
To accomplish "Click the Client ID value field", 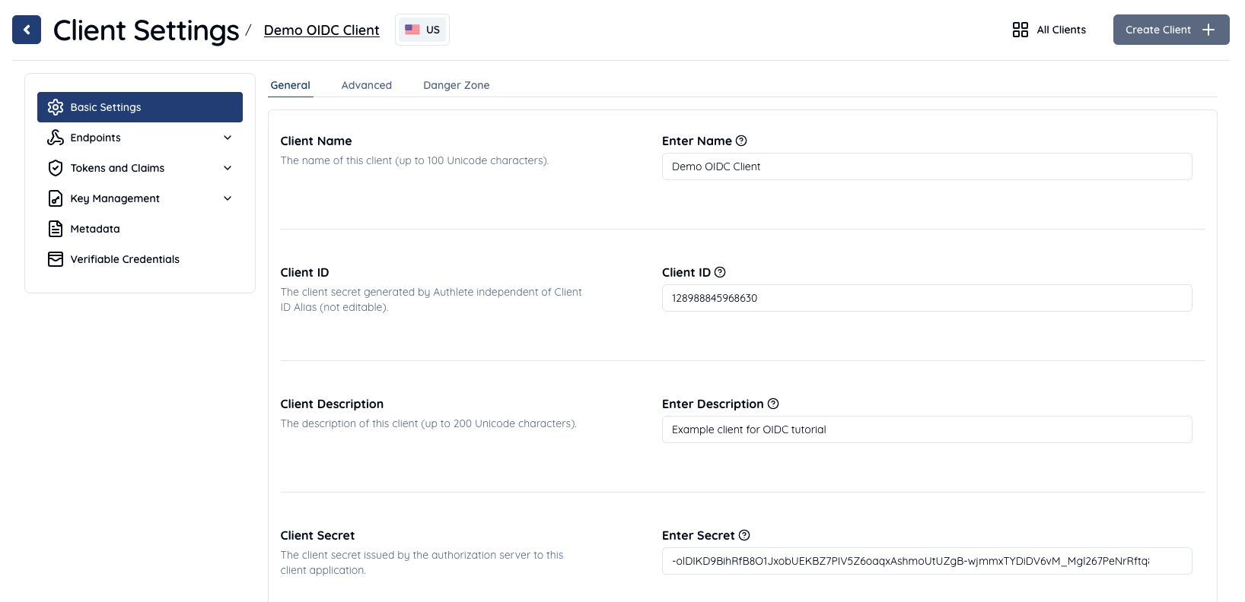I will pyautogui.click(x=927, y=298).
